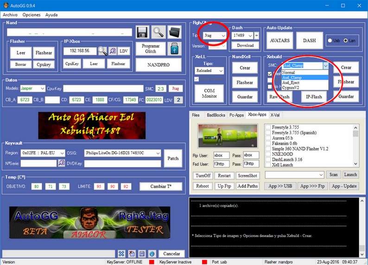
Task: Collapse the SMC dropdown arrow in Xebuild
Action: [x=325, y=66]
